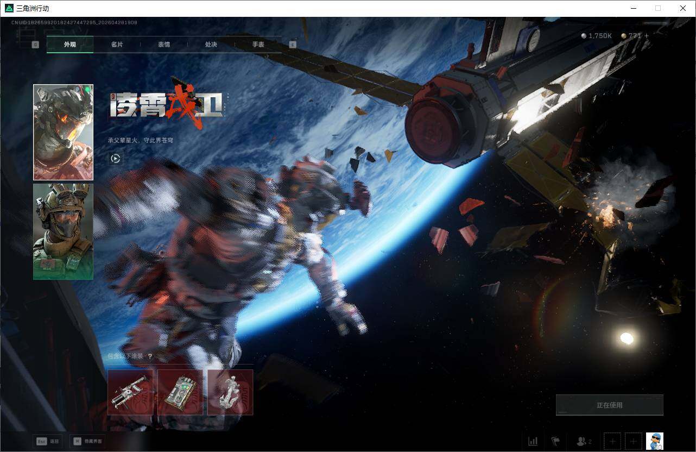Click the flag report icon near bottom right
Image resolution: width=696 pixels, height=452 pixels.
pos(555,441)
